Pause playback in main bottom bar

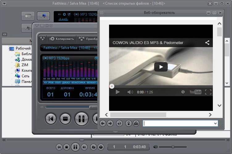tap(75, 147)
